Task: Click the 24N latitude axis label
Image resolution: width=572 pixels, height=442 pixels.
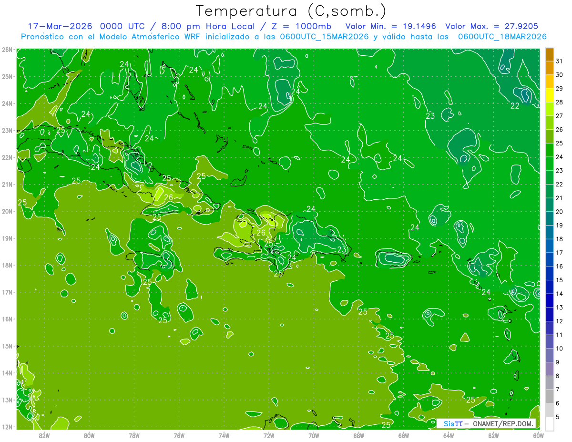Action: (7, 103)
